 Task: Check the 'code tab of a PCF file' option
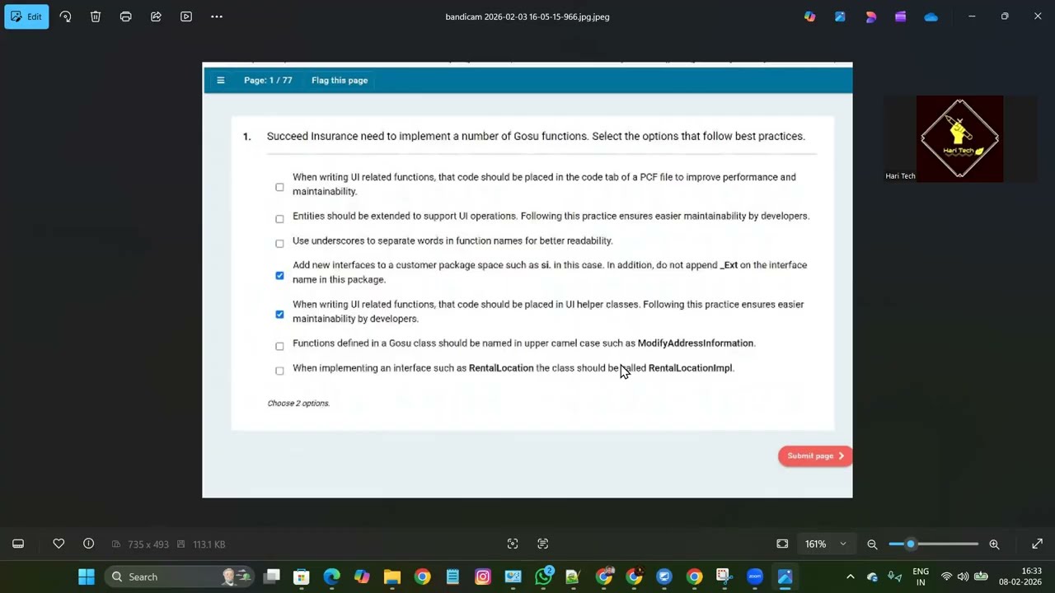pos(279,187)
